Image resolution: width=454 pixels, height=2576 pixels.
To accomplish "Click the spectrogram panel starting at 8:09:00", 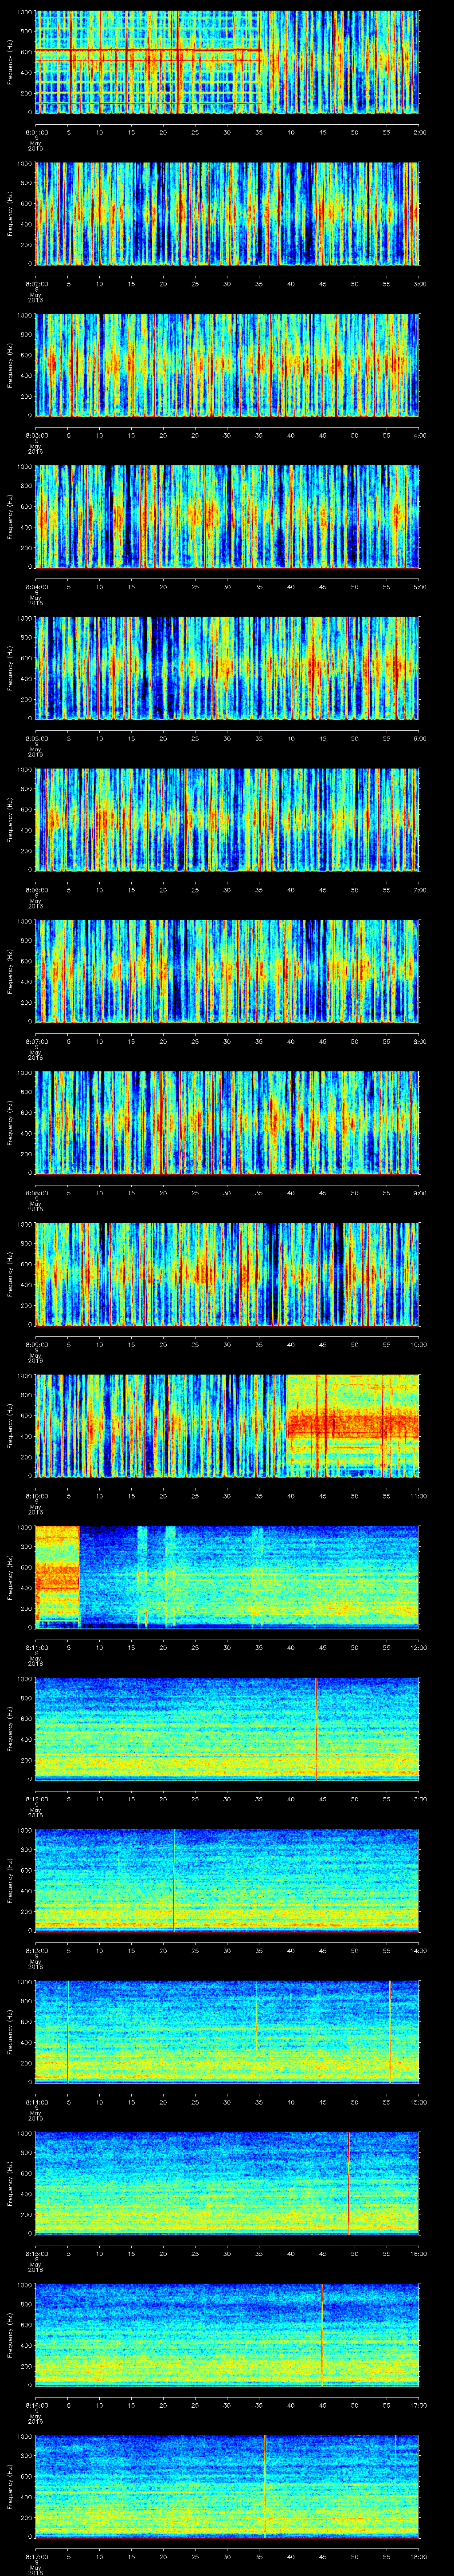I will pos(227,1274).
